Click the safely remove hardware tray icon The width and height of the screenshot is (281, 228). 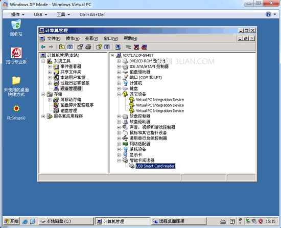(x=248, y=221)
